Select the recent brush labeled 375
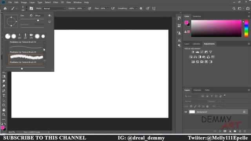The height and width of the screenshot is (141, 251). coord(31,36)
